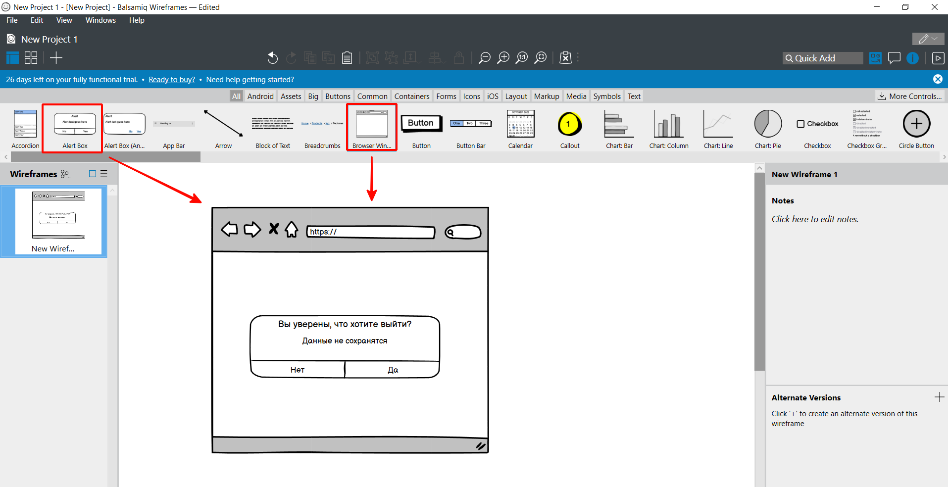948x487 pixels.
Task: Click the actual size 1:1 zoom icon
Action: (521, 58)
